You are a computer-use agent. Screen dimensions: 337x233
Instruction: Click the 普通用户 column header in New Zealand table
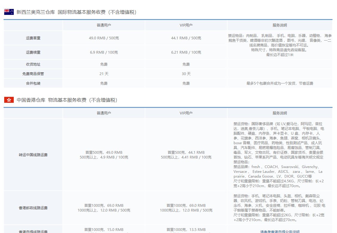tap(104, 25)
